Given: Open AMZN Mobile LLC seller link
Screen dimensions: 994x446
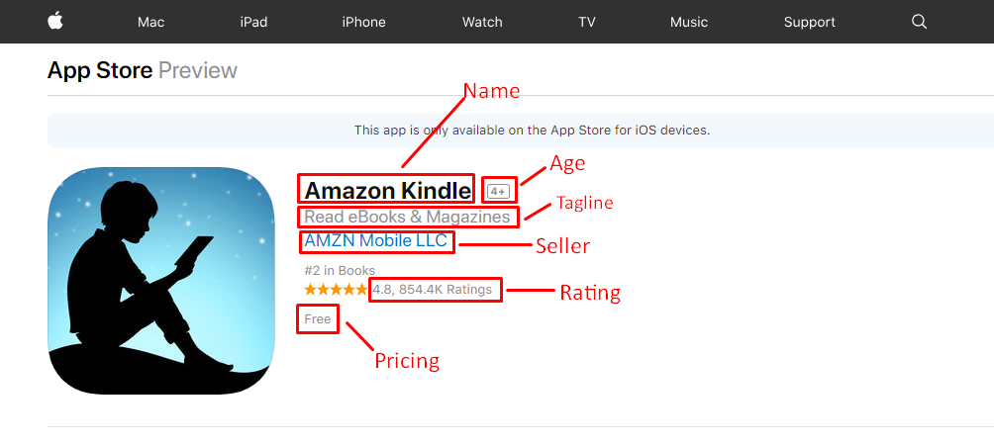Looking at the screenshot, I should [x=376, y=240].
